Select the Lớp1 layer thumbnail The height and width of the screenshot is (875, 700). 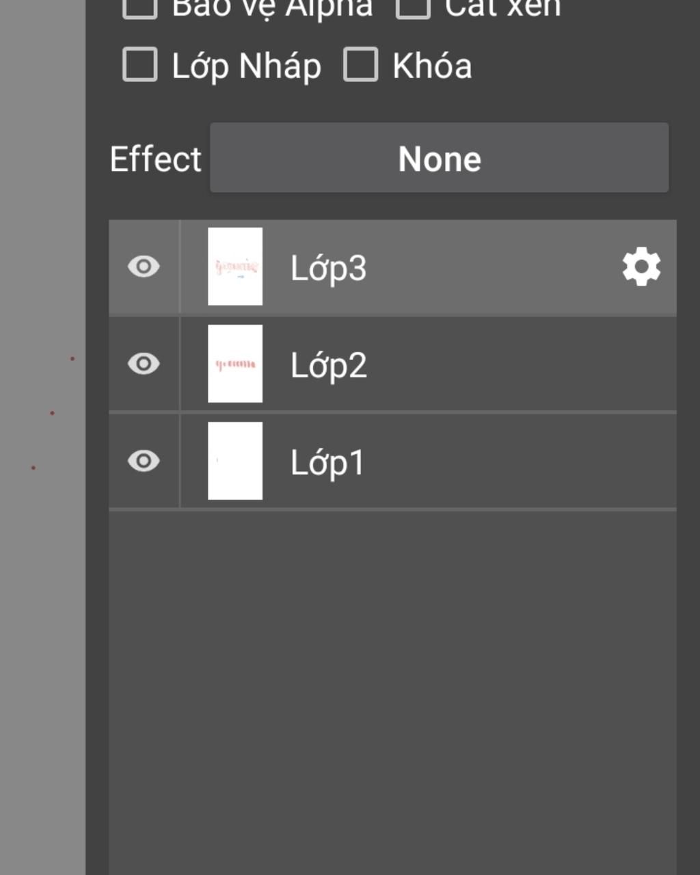coord(235,461)
